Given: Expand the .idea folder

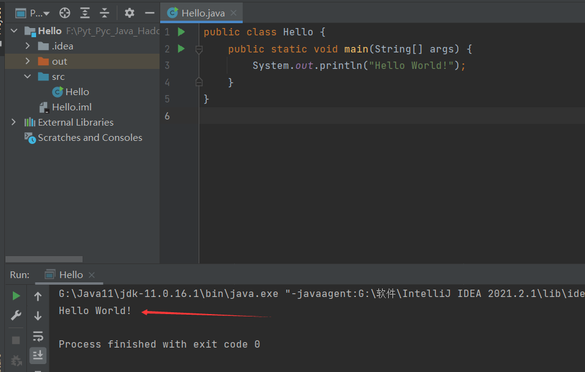Looking at the screenshot, I should point(28,46).
